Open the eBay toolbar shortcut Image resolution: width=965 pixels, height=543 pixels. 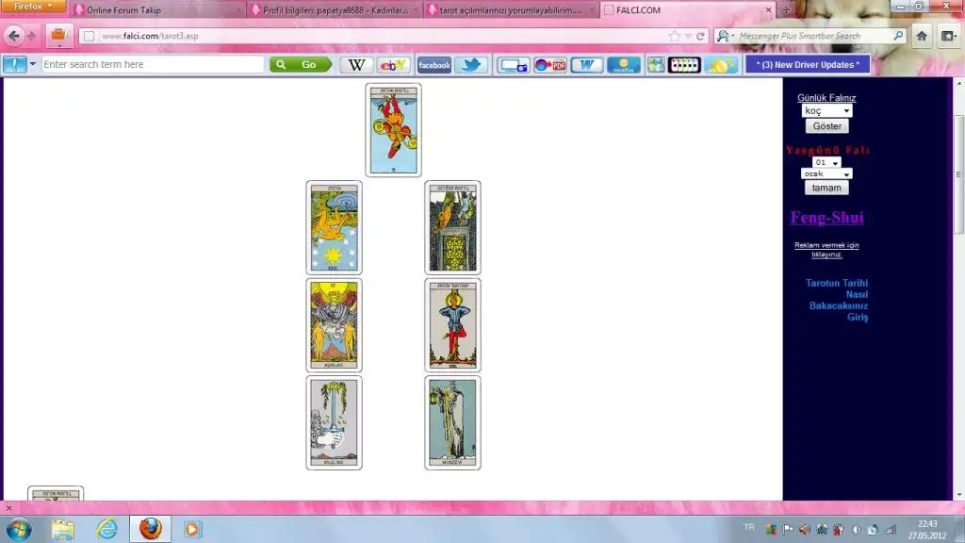coord(392,65)
